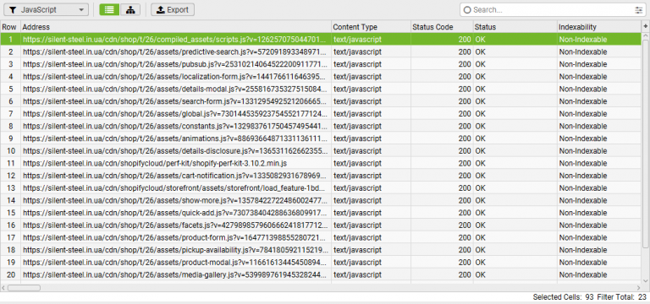650x304 pixels.
Task: Sort by the Row column header
Action: (10, 27)
